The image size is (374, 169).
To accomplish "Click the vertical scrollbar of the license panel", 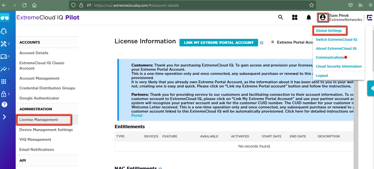I will pos(356,124).
